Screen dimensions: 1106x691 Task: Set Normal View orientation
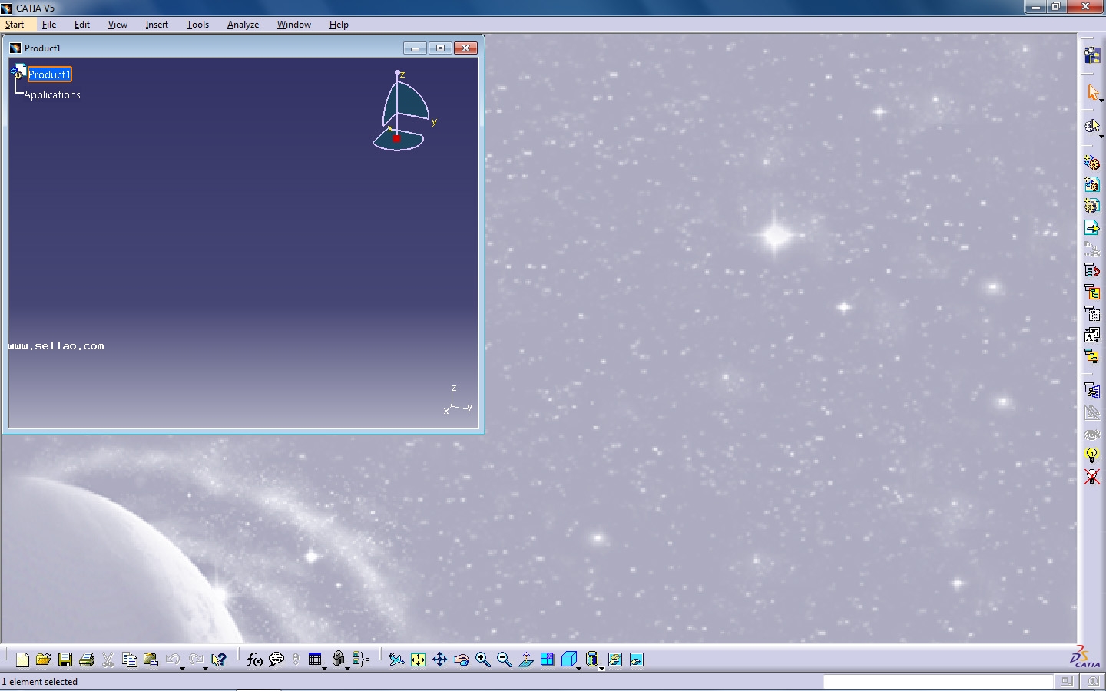click(x=526, y=660)
